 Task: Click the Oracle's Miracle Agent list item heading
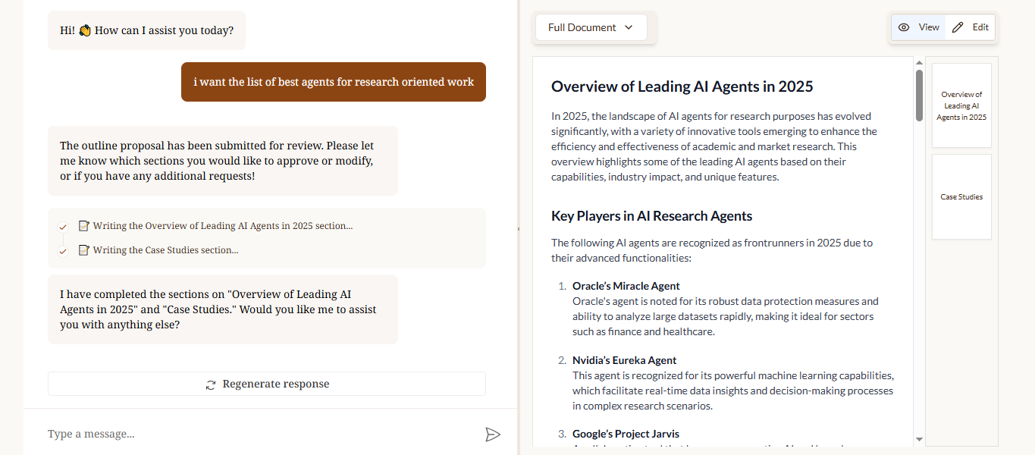click(x=626, y=286)
